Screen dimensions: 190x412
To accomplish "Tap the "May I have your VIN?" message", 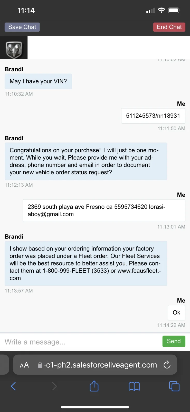I will 38,81.
